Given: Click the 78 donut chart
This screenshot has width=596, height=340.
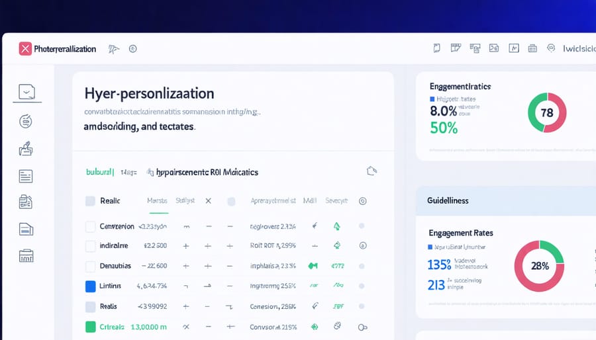Looking at the screenshot, I should coord(547,112).
